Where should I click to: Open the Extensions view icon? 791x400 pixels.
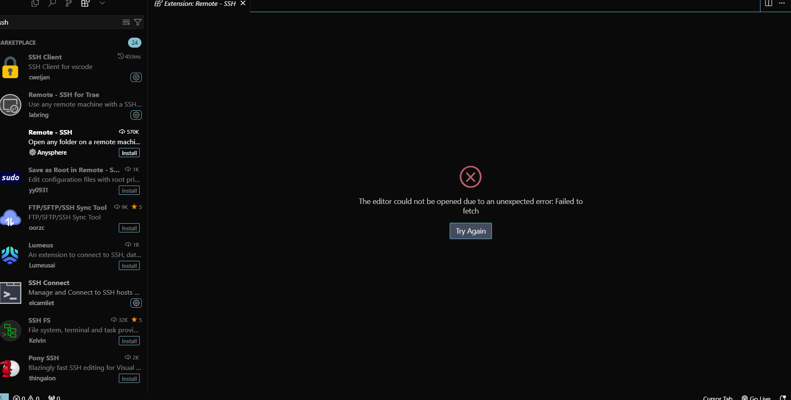(85, 3)
